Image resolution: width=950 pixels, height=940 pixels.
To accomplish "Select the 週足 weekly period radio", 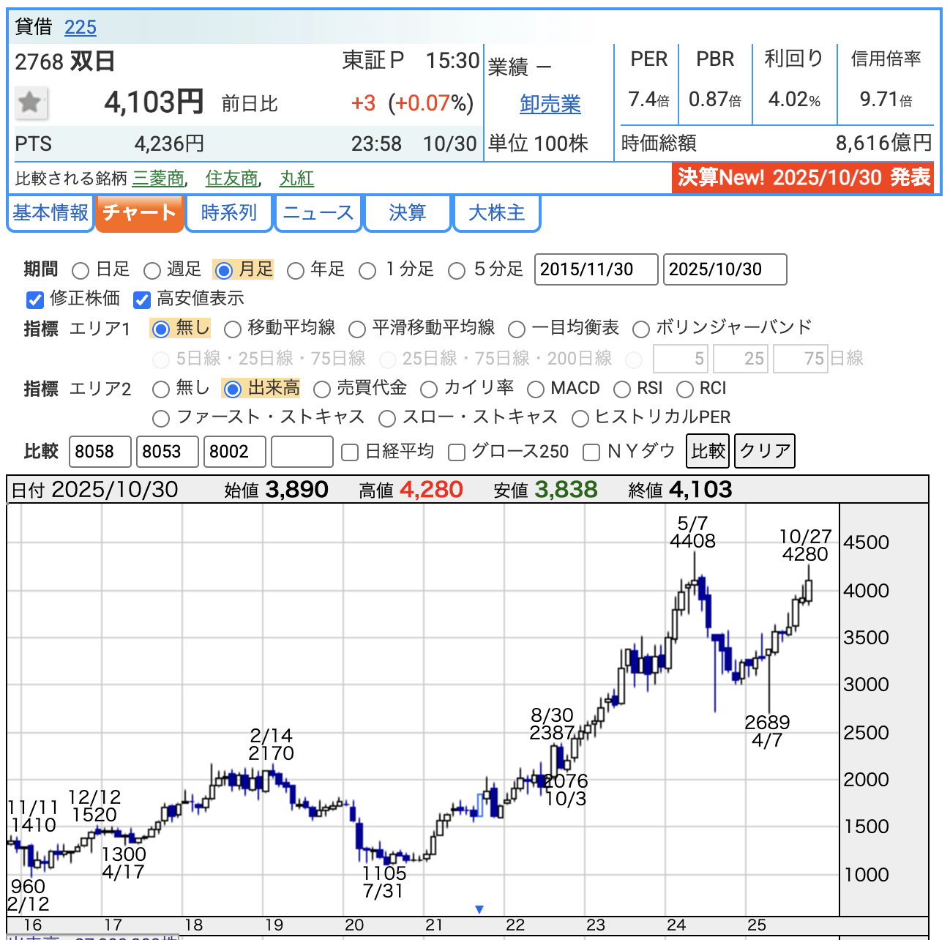I will click(x=152, y=271).
